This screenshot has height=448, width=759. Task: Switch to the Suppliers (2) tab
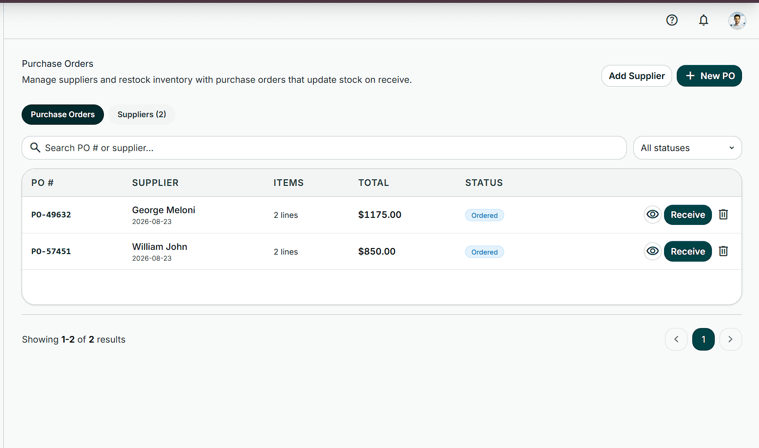[142, 114]
